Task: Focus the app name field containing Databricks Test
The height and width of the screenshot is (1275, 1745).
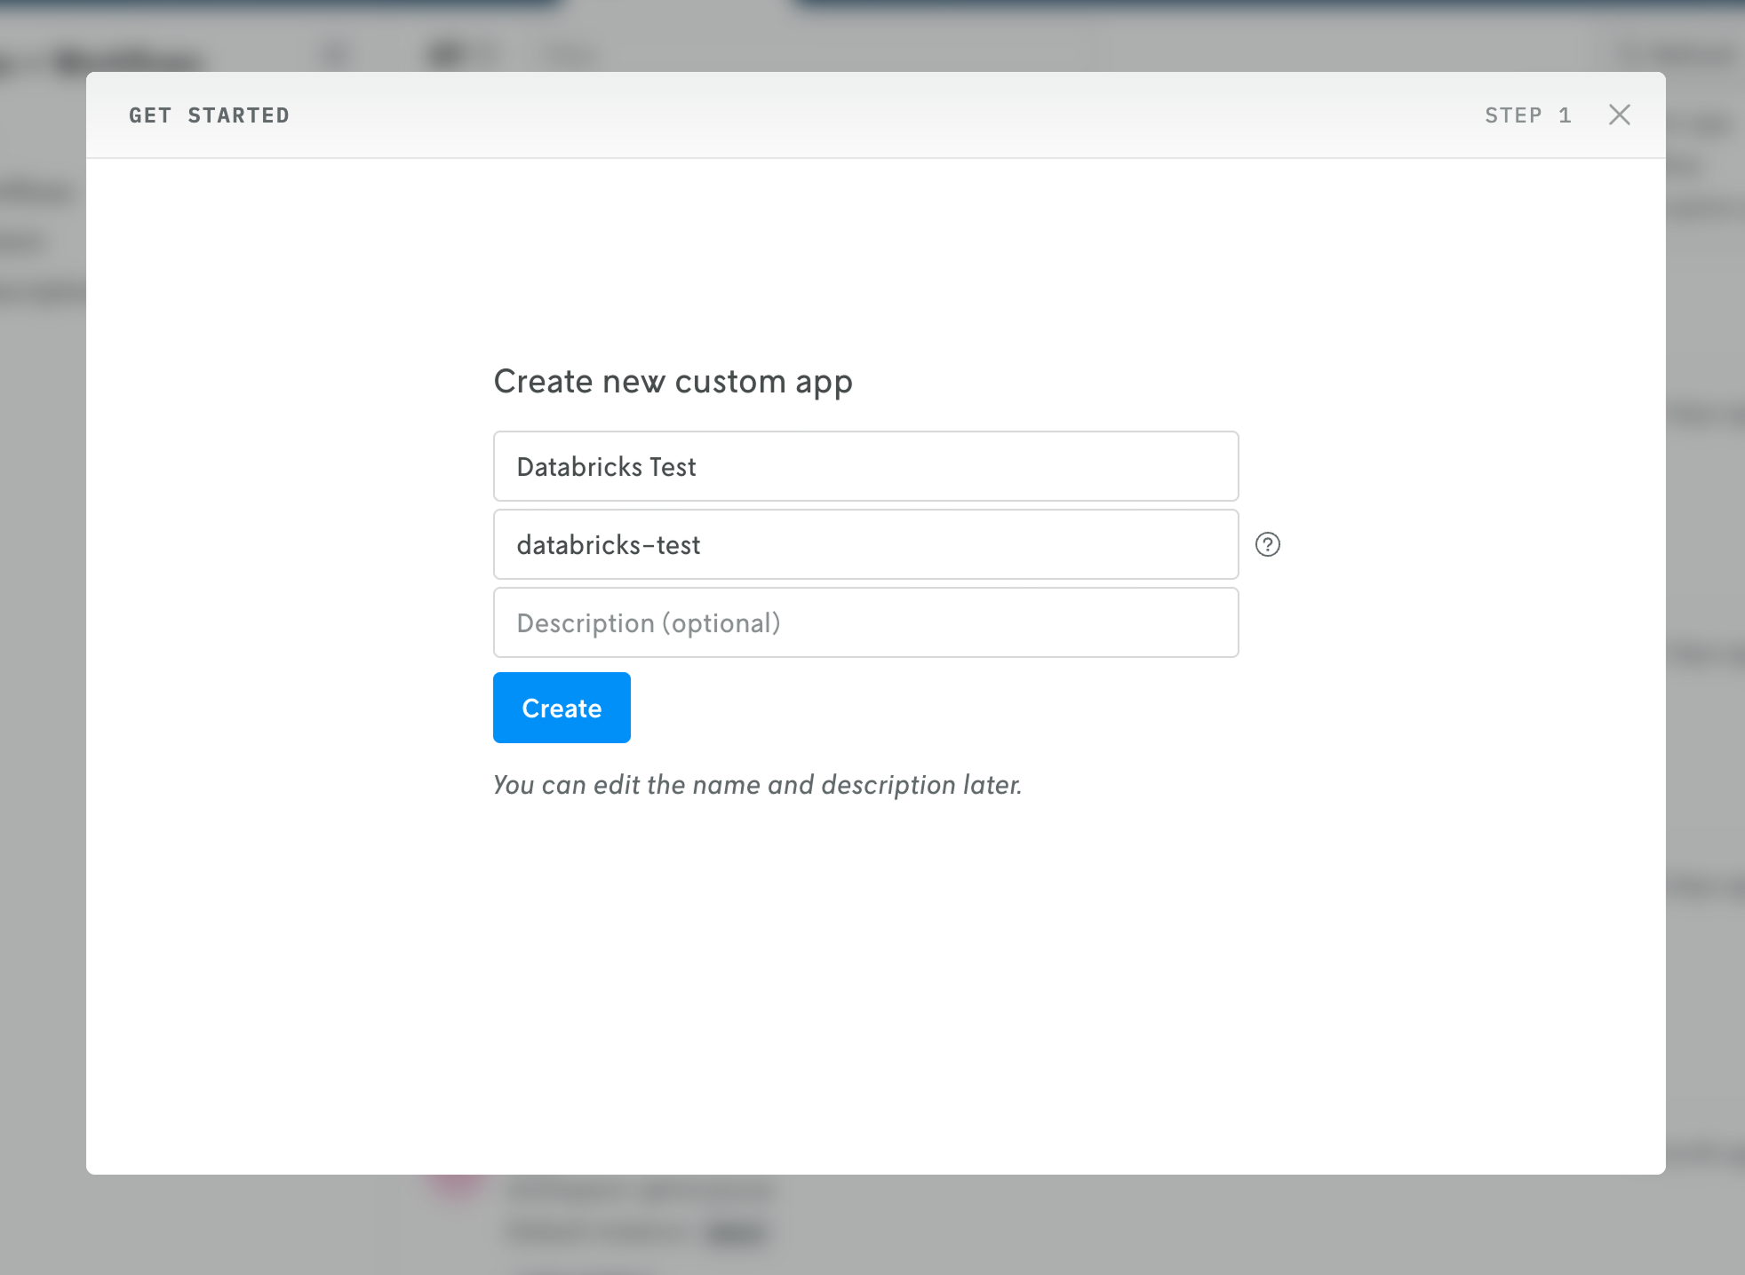Action: click(865, 465)
